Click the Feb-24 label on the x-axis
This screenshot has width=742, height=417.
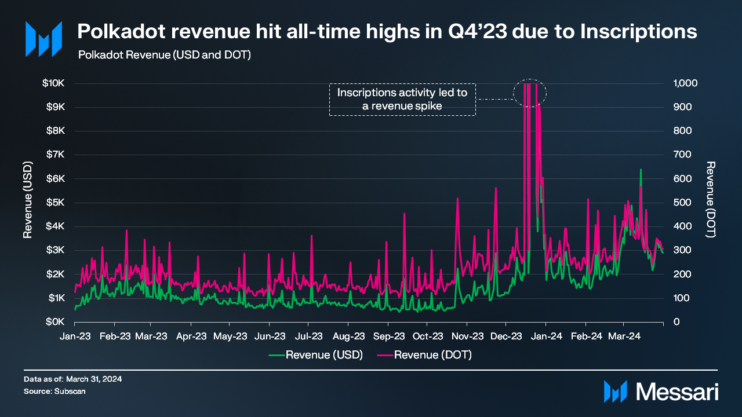(585, 336)
